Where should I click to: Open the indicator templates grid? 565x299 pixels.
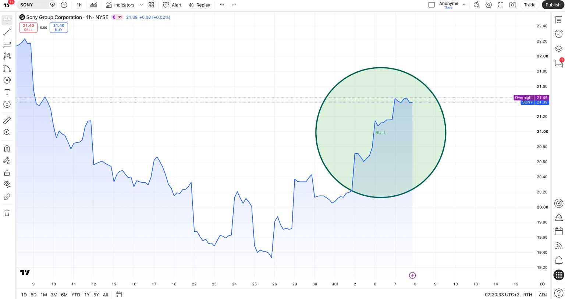pos(151,5)
